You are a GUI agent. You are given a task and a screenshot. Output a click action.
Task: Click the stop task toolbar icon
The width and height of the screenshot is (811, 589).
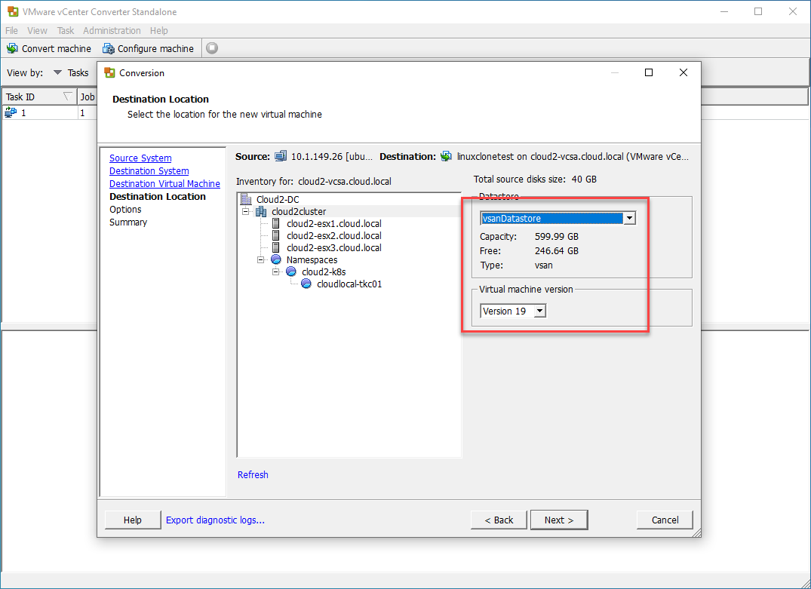coord(212,48)
